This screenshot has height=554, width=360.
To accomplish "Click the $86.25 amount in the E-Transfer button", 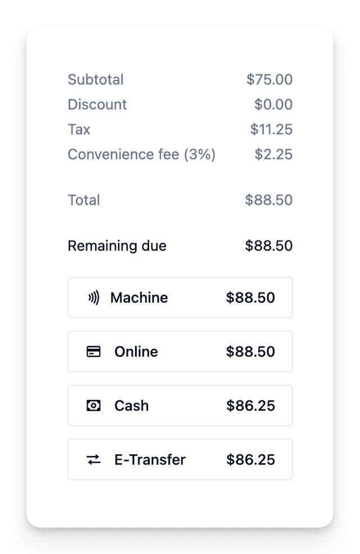I will pos(250,460).
